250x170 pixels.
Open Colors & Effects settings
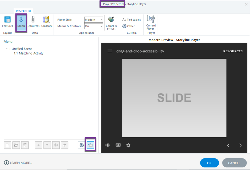[111, 23]
